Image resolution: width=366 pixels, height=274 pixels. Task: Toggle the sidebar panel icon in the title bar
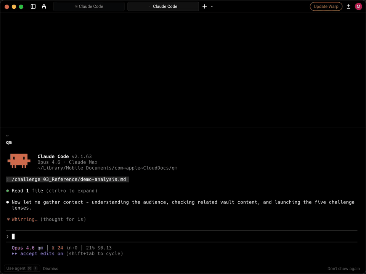pyautogui.click(x=33, y=6)
